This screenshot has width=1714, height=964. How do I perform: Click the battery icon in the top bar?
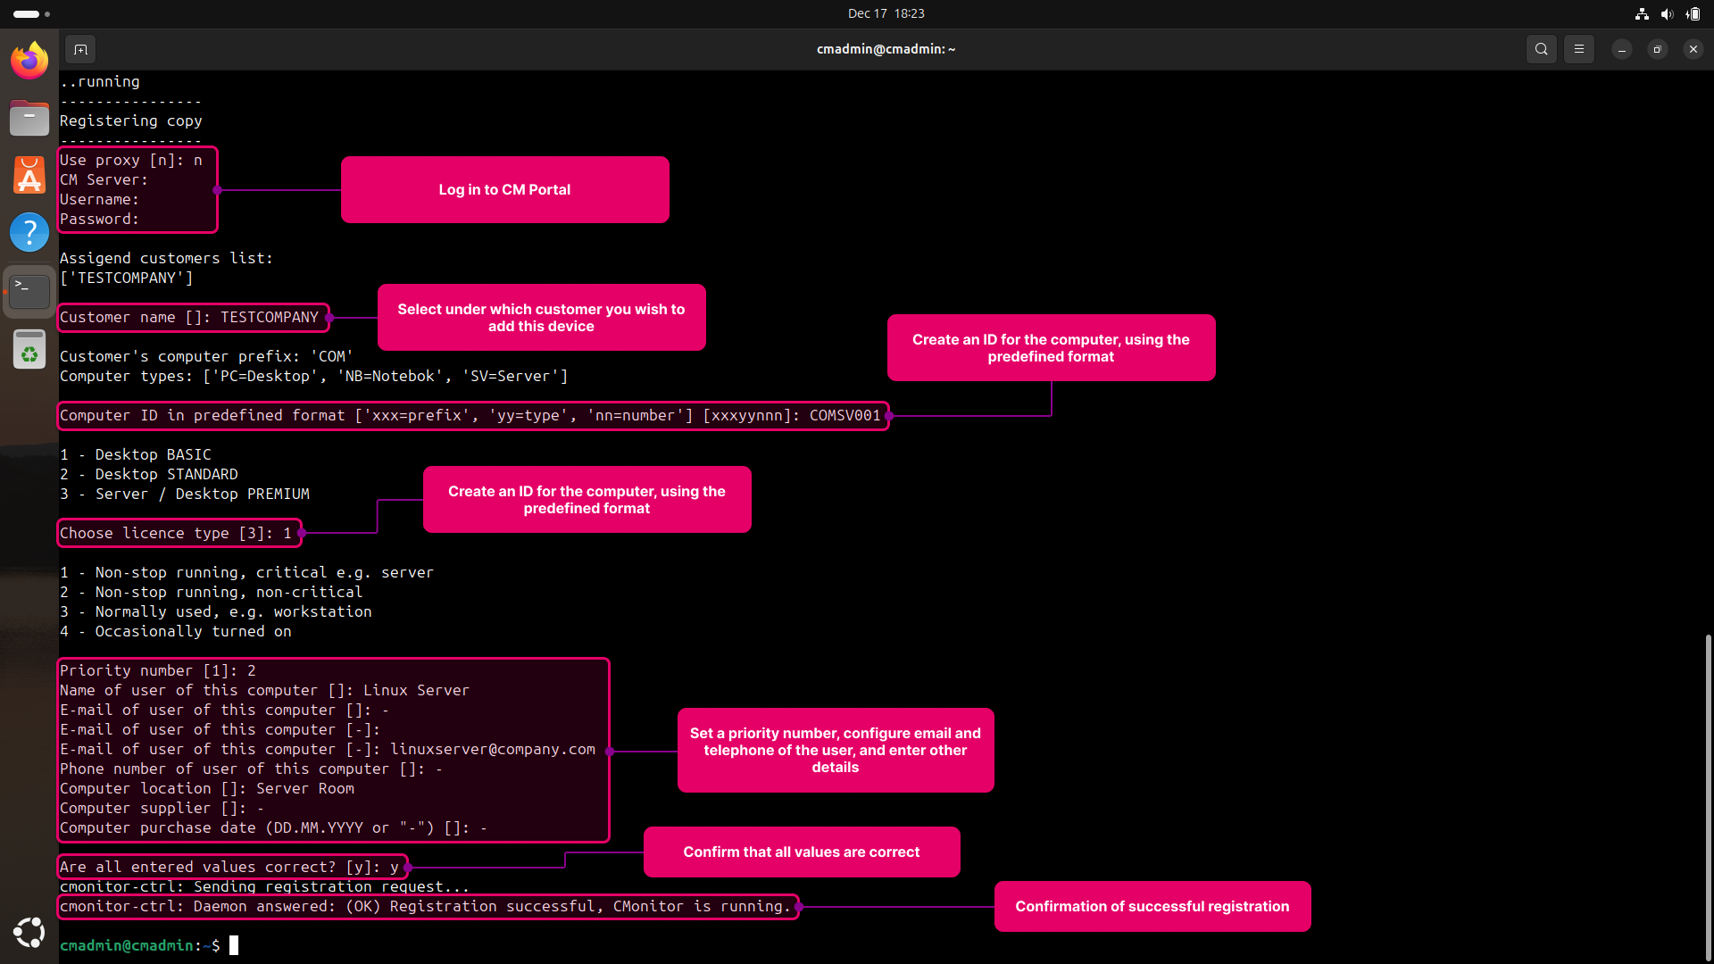pos(1693,13)
